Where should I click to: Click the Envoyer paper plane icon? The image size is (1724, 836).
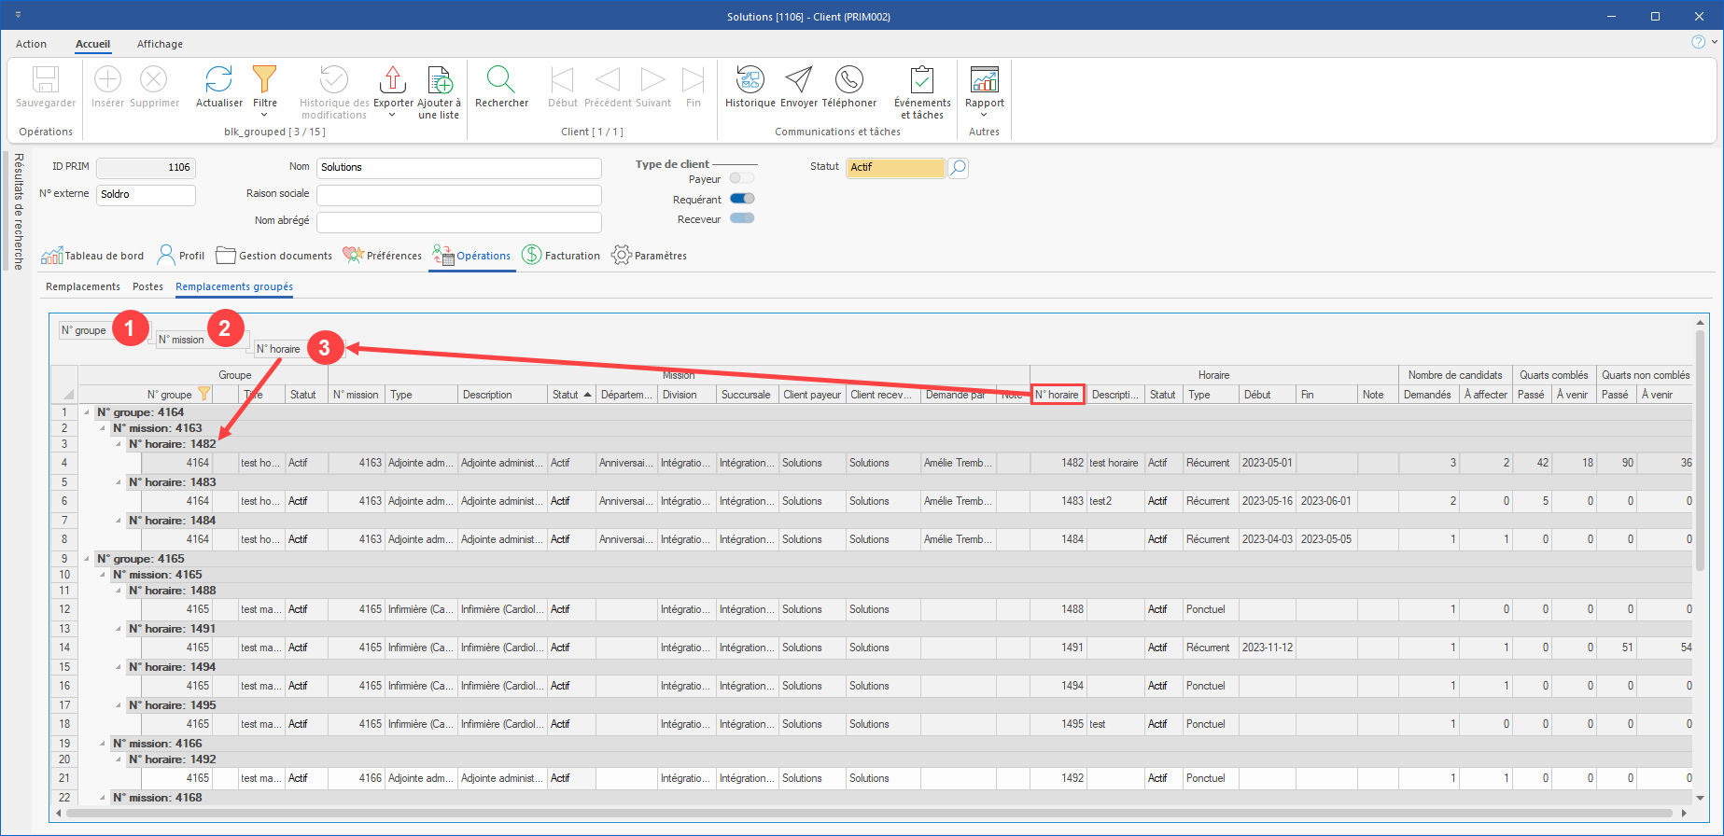[x=798, y=81]
